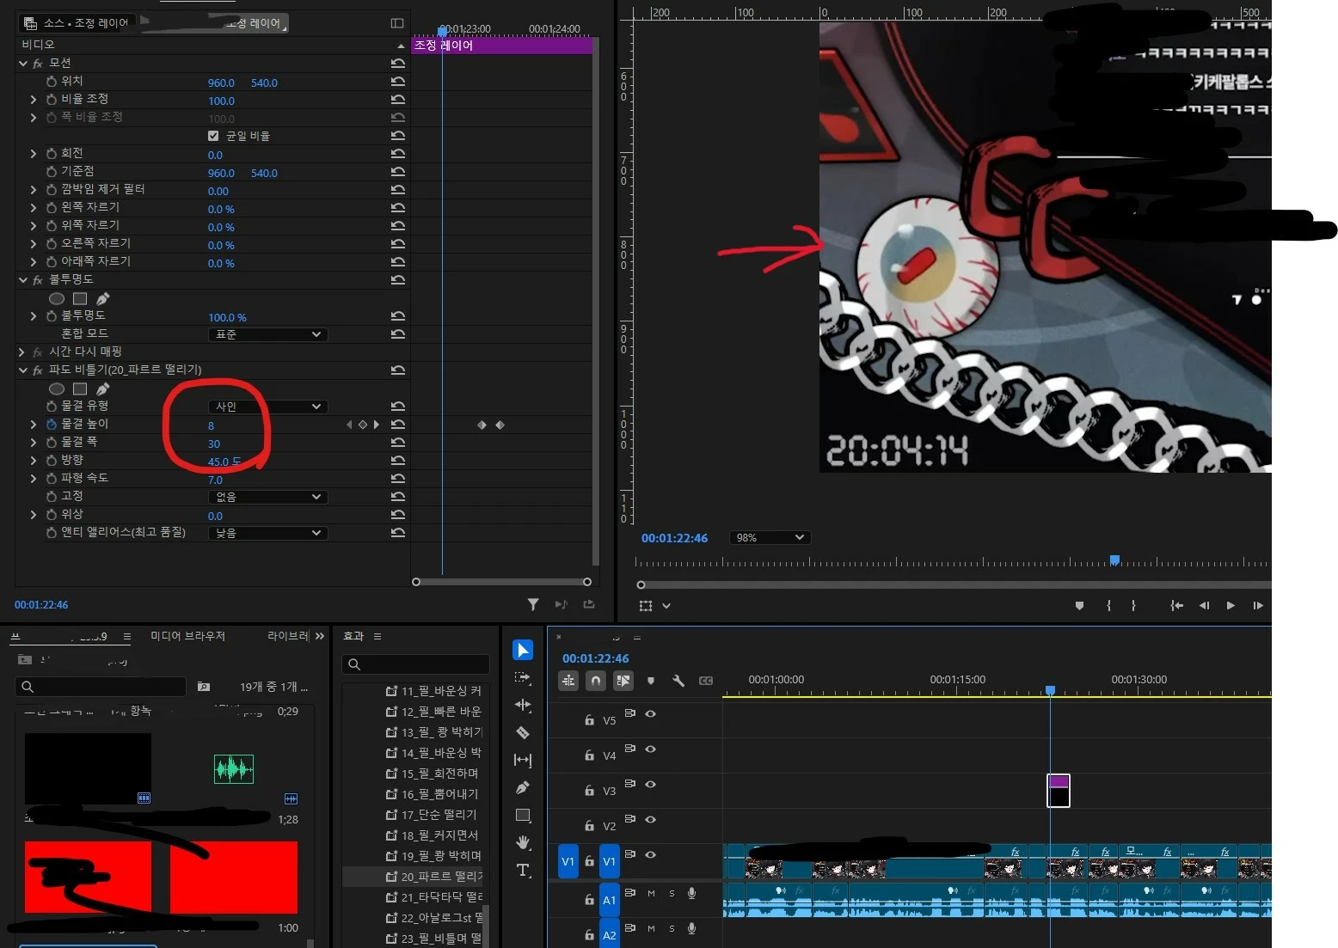The height and width of the screenshot is (948, 1338).
Task: Go to In point in program monitor
Action: click(1177, 606)
